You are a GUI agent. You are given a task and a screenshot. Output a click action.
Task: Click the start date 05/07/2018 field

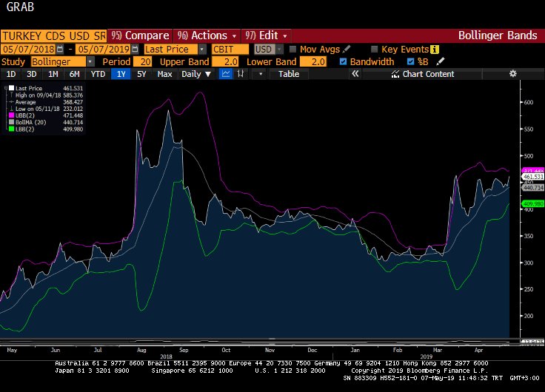tap(28, 50)
